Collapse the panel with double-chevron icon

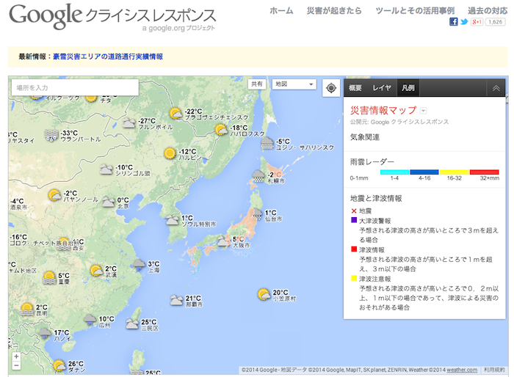(x=496, y=88)
